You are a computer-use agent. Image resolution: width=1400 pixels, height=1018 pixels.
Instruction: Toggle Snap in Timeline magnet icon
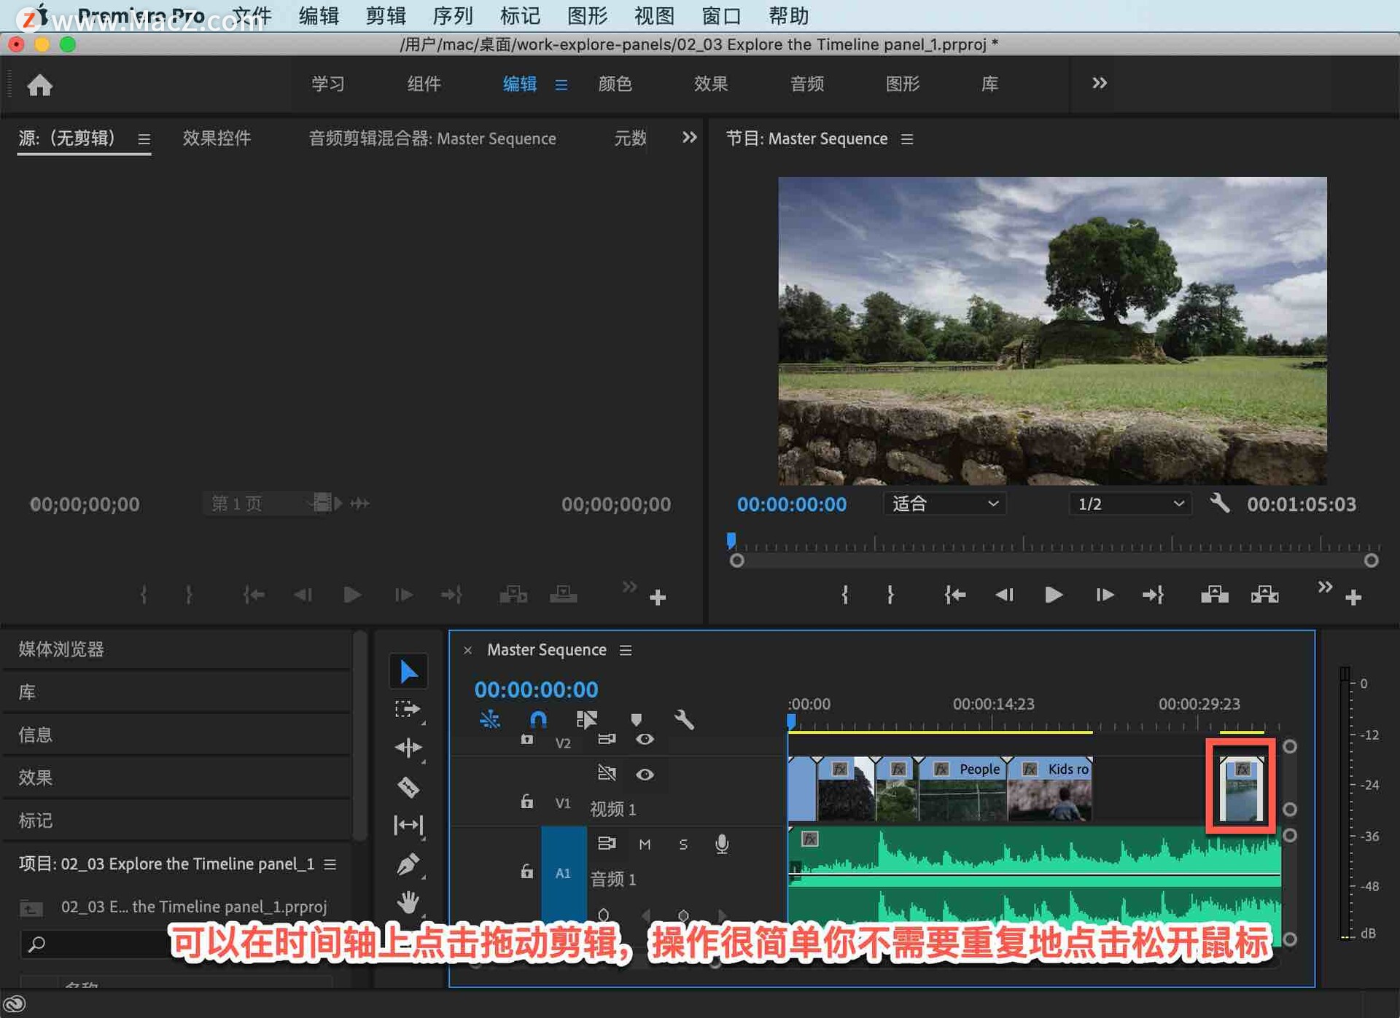538,720
